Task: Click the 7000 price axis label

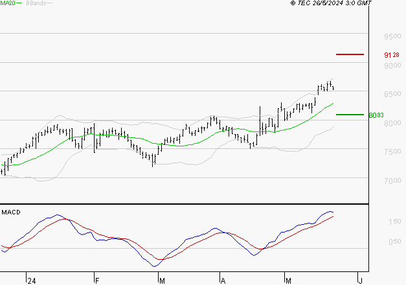Action: 392,181
